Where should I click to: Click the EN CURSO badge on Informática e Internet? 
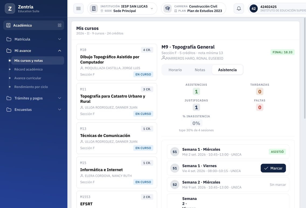pos(143,182)
